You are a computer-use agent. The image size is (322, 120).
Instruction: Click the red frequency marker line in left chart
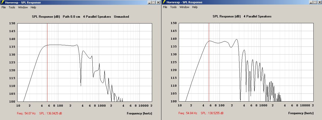tap(47, 62)
